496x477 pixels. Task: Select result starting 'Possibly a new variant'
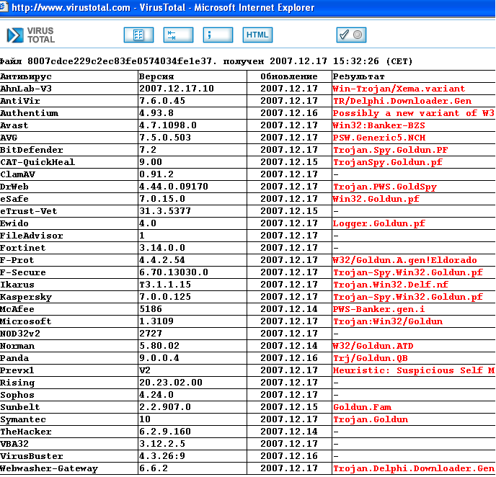pyautogui.click(x=414, y=113)
